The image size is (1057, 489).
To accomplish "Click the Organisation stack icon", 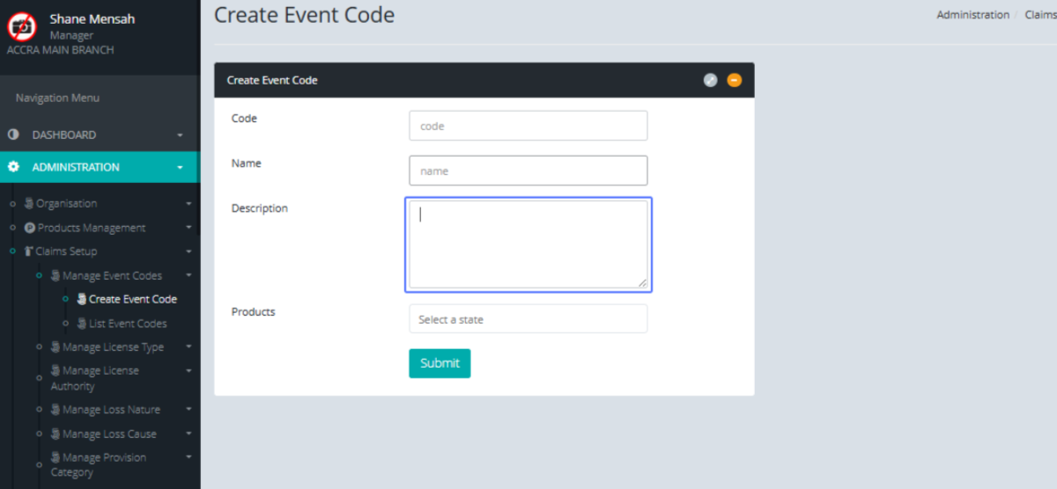I will (x=29, y=203).
